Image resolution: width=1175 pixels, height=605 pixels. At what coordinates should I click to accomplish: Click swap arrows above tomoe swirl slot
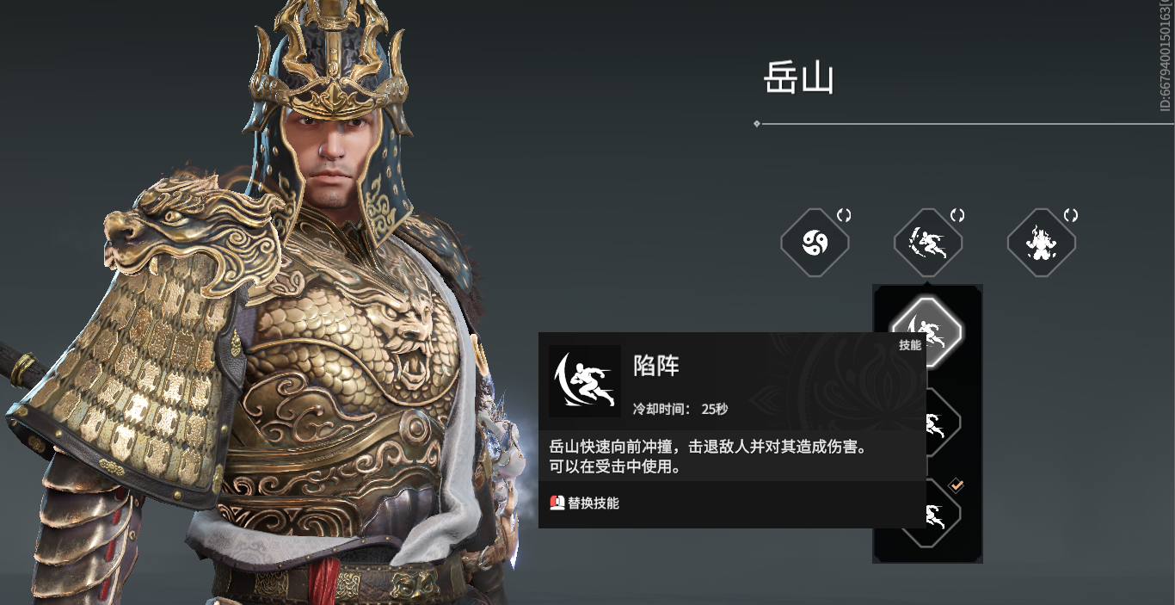(x=844, y=215)
